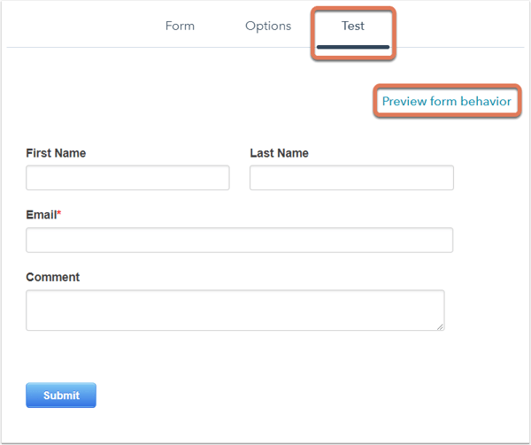
Task: Click the Comment box resize grip
Action: coord(440,326)
